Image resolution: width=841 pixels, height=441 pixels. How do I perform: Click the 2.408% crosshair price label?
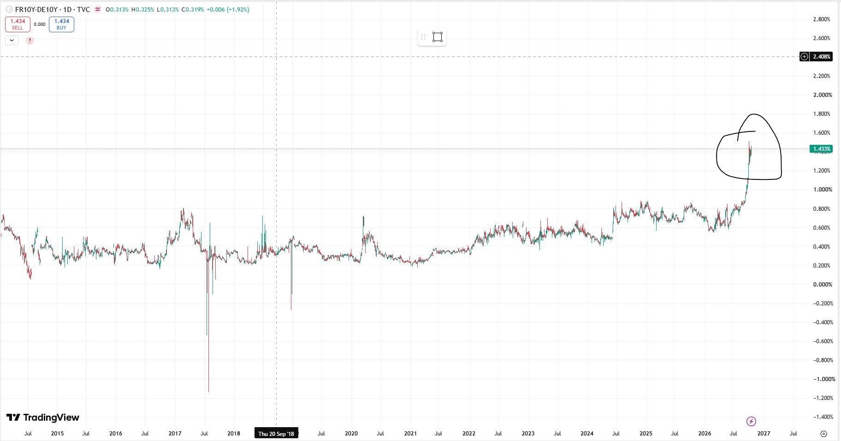tap(821, 57)
